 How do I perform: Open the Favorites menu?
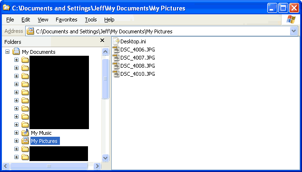[67, 20]
